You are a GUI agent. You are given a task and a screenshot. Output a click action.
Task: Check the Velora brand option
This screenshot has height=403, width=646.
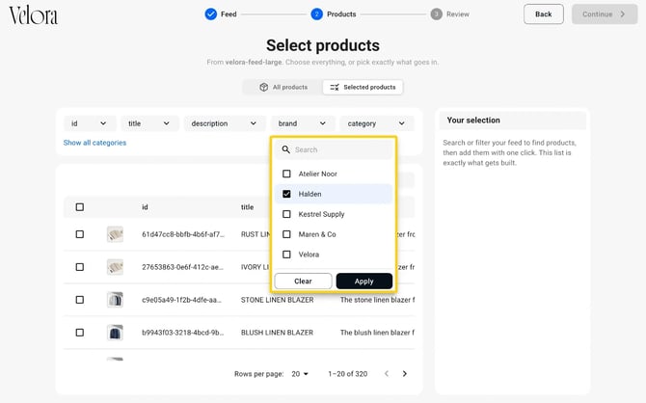point(286,255)
